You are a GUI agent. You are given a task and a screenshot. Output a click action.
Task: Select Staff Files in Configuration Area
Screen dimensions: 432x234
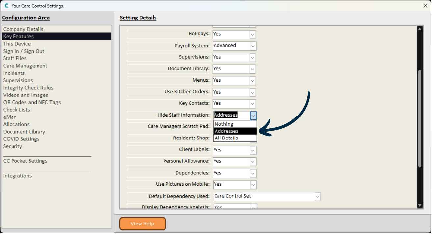[15, 58]
